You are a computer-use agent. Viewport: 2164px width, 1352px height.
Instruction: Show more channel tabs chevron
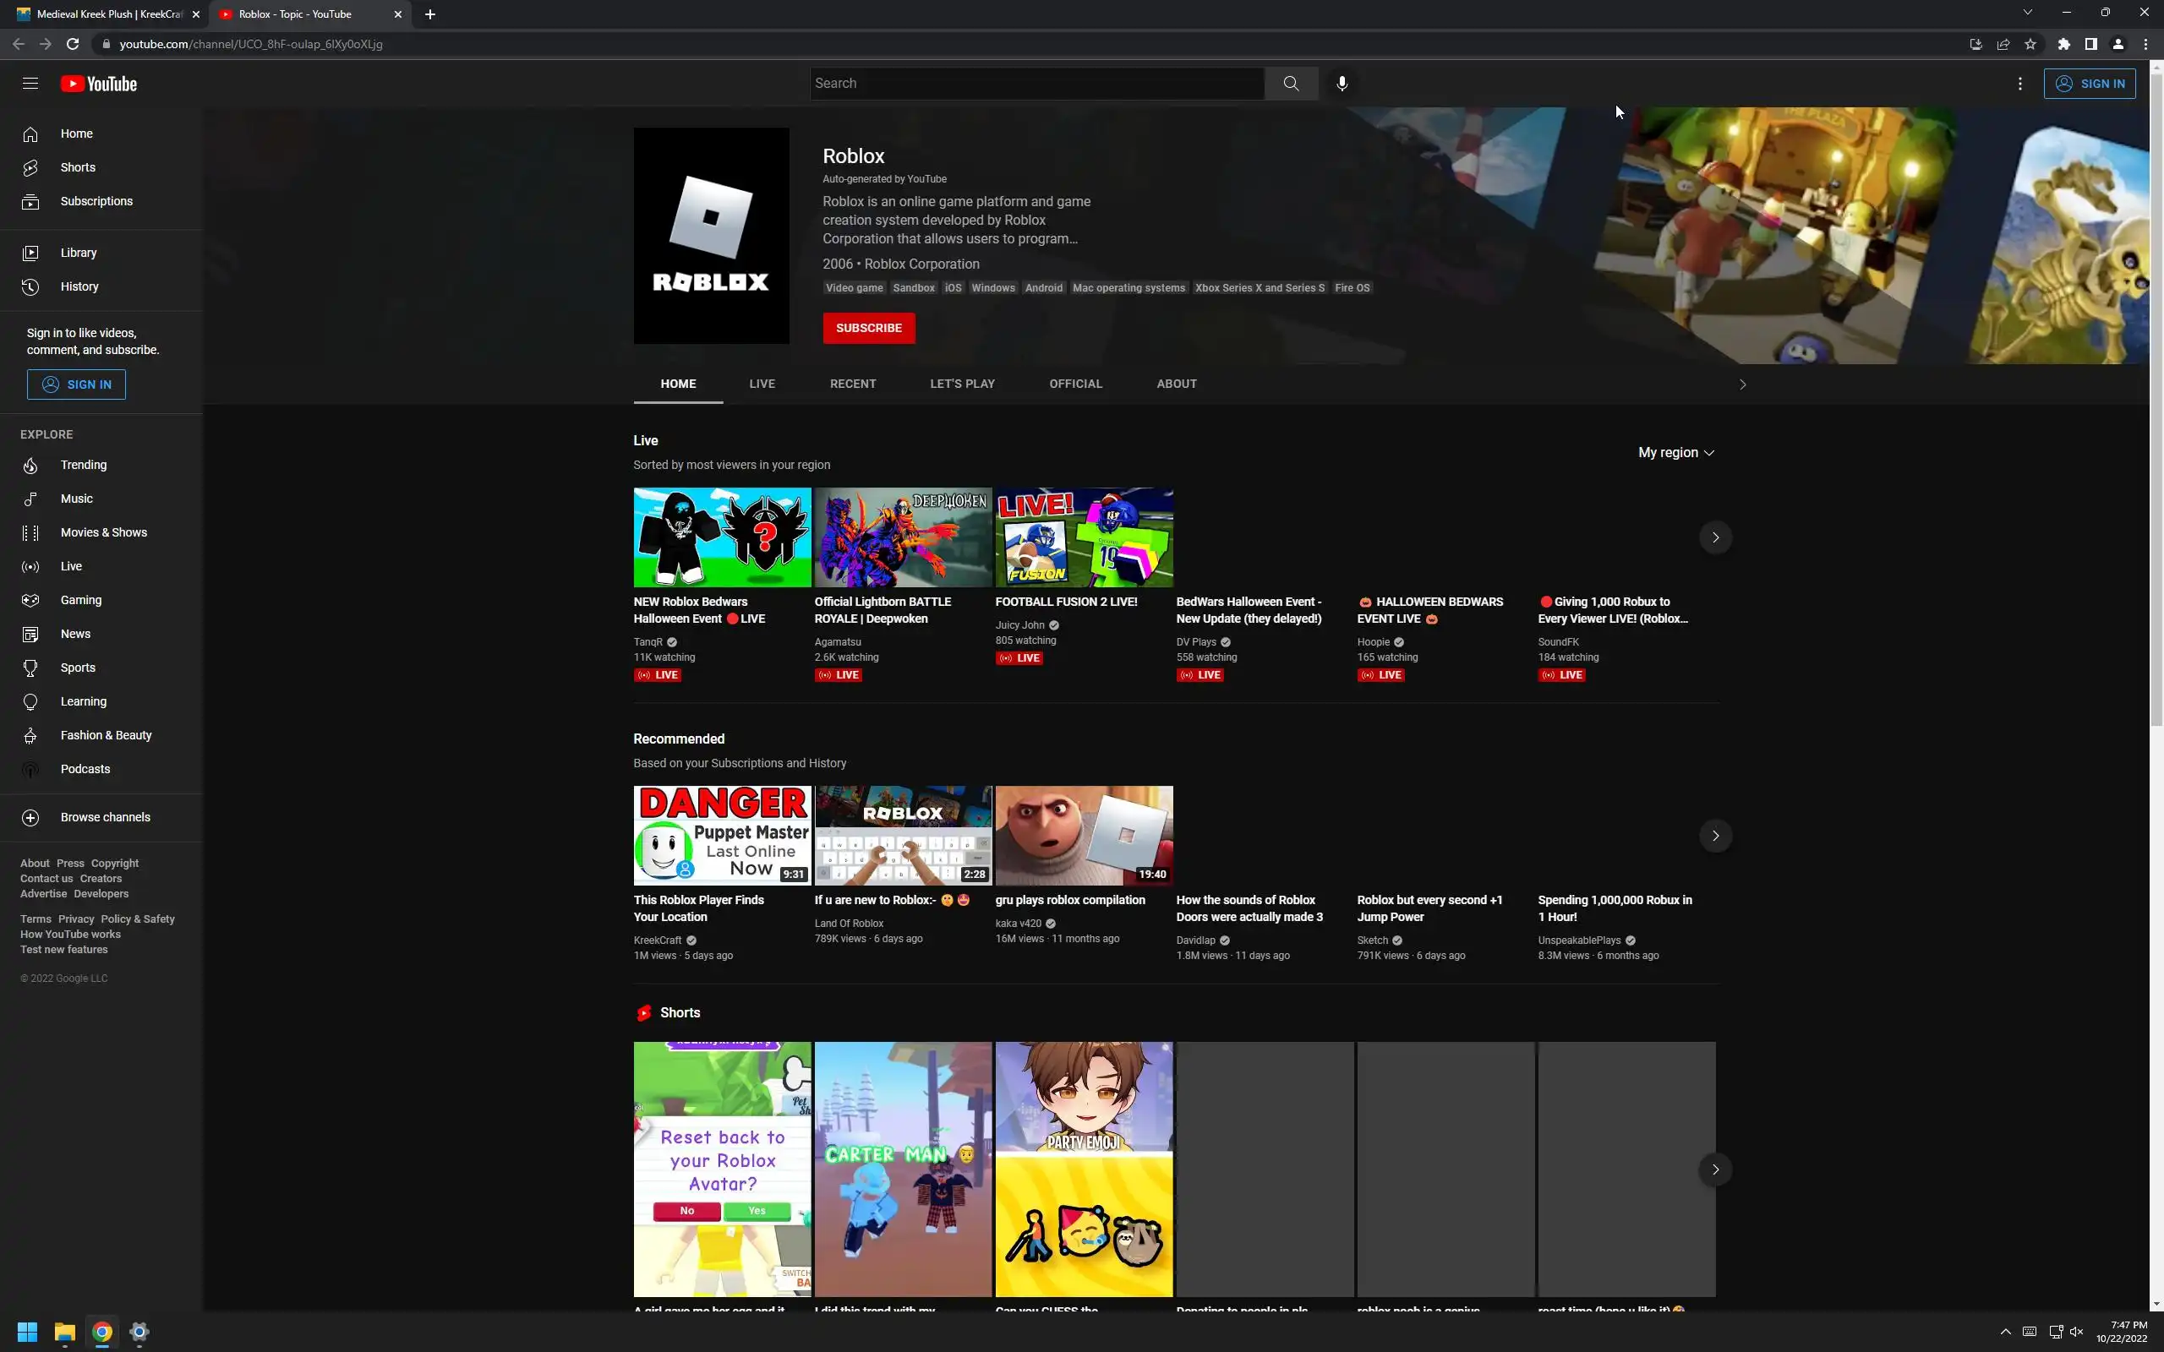(1741, 384)
